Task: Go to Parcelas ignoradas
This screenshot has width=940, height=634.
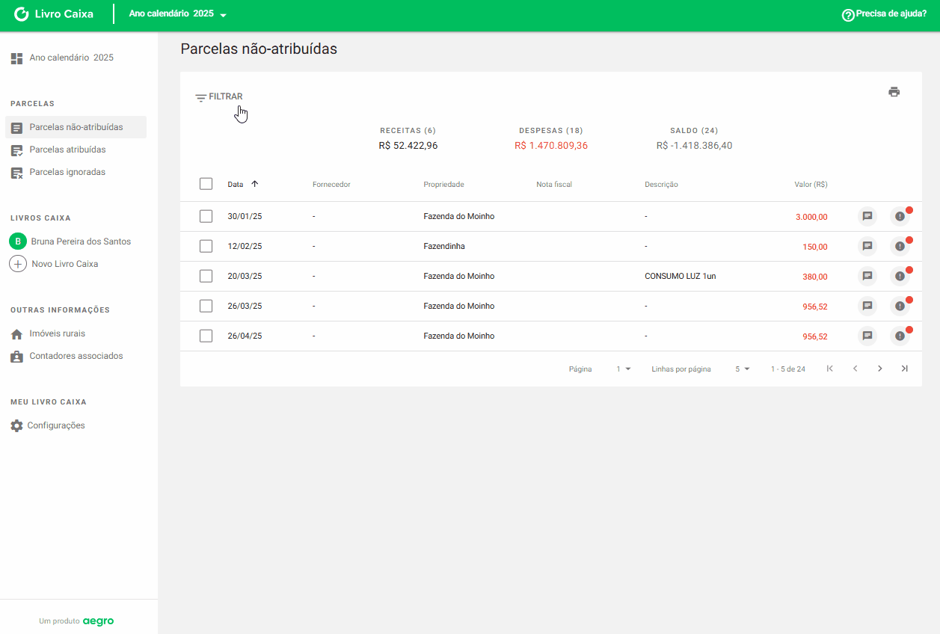Action: [67, 172]
